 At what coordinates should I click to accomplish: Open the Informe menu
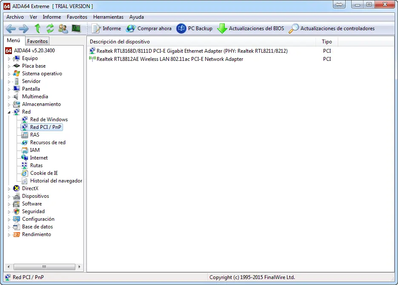[x=52, y=17]
